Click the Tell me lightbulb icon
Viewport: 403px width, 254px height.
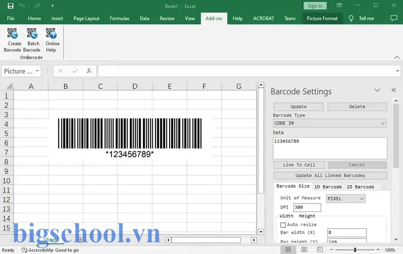[x=351, y=18]
